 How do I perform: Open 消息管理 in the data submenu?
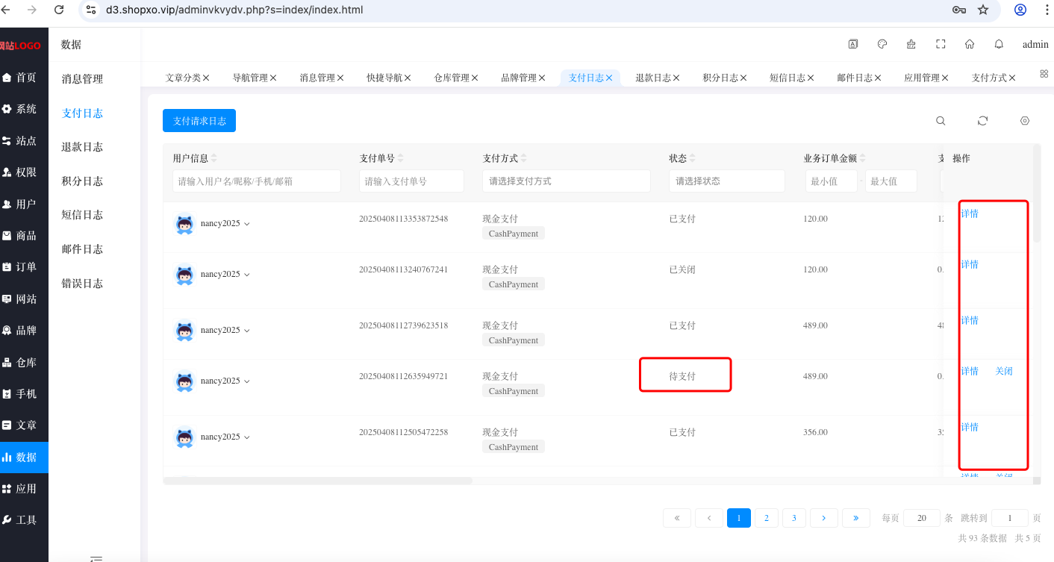coord(82,79)
